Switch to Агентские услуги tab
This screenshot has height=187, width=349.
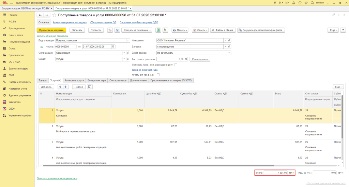pyautogui.click(x=74, y=80)
